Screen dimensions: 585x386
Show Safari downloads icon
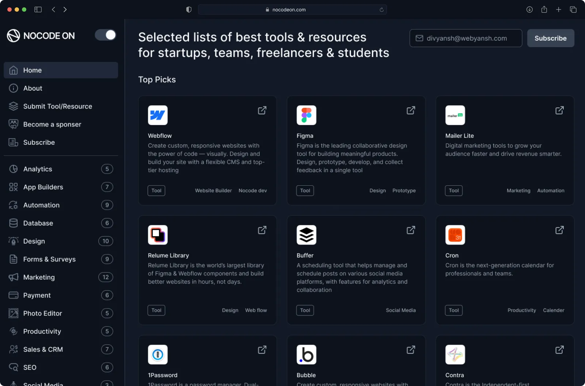529,10
